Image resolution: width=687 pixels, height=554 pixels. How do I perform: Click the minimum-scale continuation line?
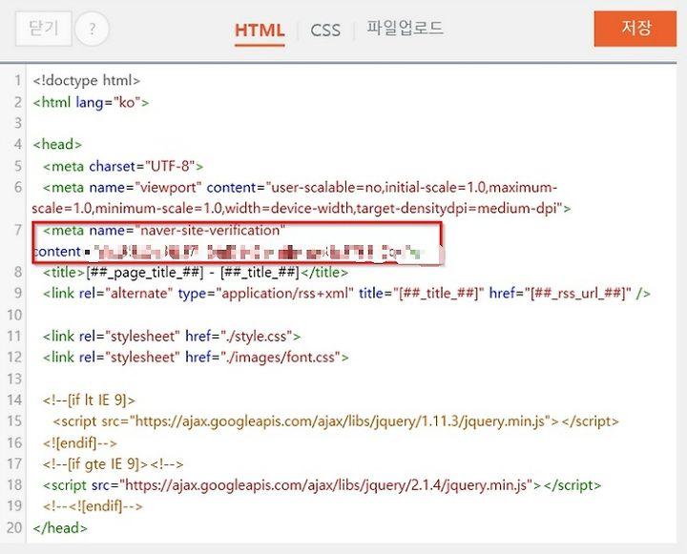click(x=302, y=209)
